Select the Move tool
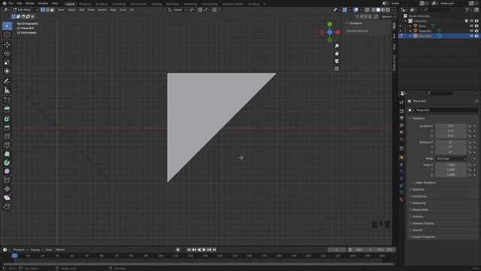Screen dimensions: 481x271 (x=7, y=45)
